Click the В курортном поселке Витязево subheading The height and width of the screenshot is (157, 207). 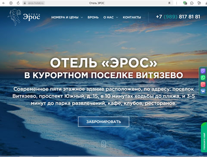click(x=103, y=75)
